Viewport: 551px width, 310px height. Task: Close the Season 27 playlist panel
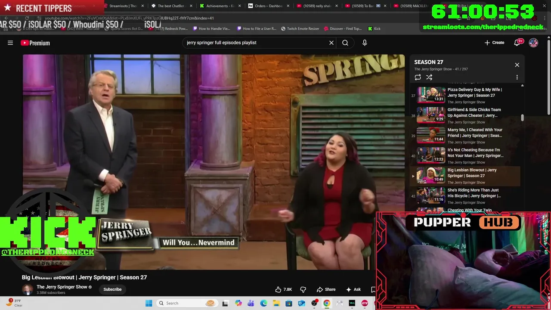pyautogui.click(x=517, y=65)
